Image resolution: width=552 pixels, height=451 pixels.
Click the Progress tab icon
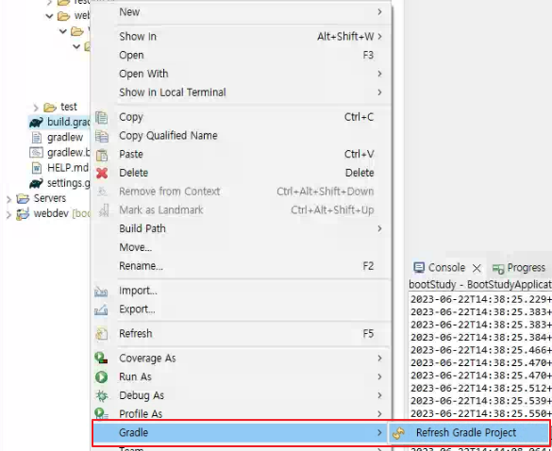tap(498, 269)
